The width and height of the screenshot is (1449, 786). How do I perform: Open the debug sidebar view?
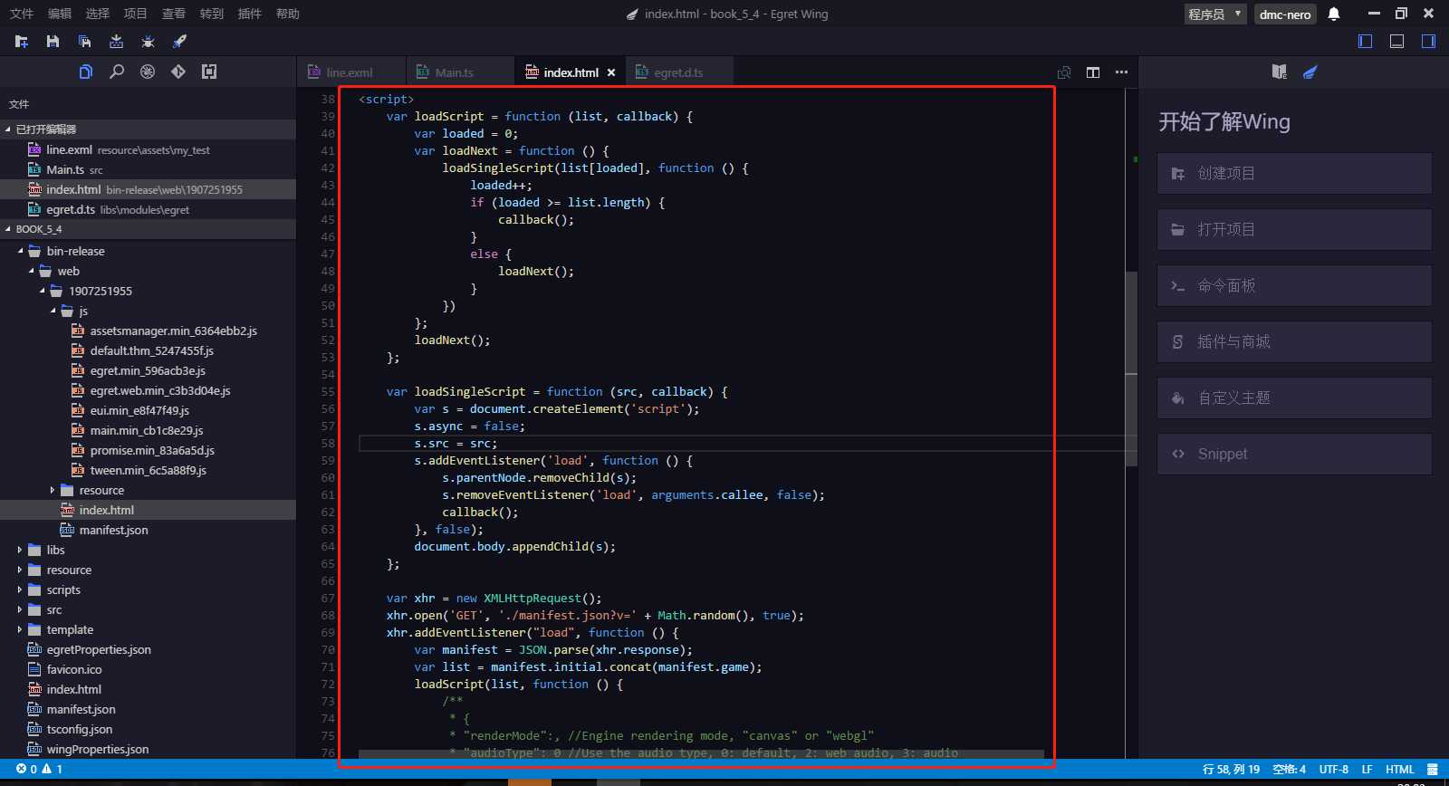(x=148, y=72)
